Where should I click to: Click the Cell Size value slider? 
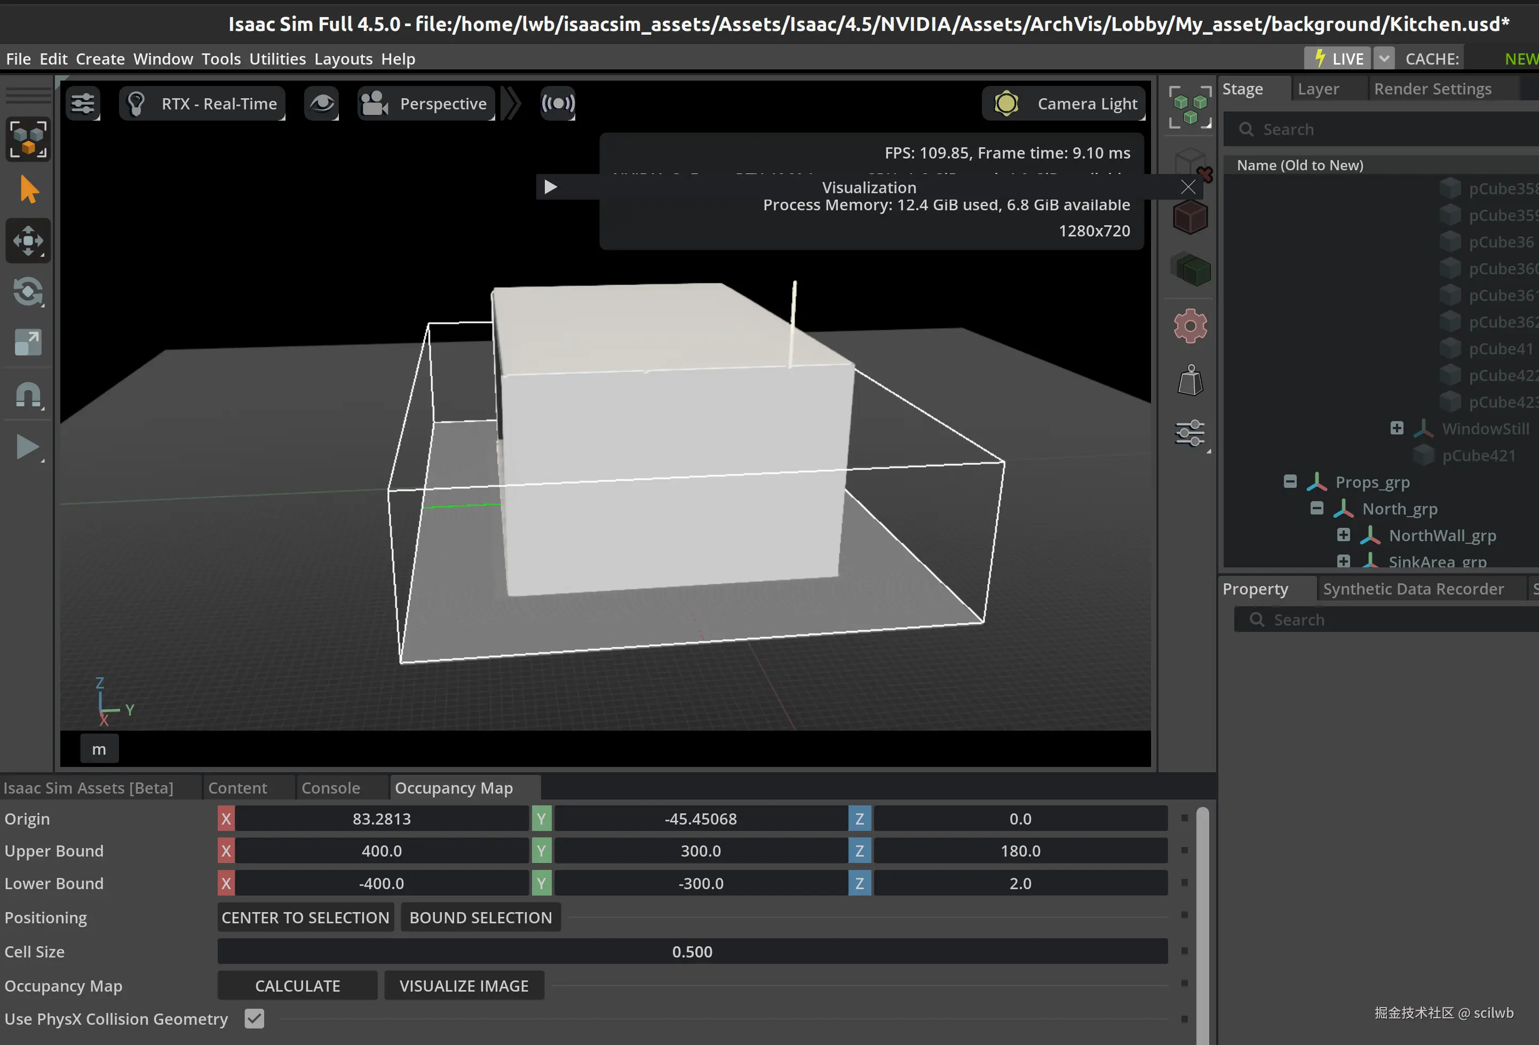coord(692,952)
